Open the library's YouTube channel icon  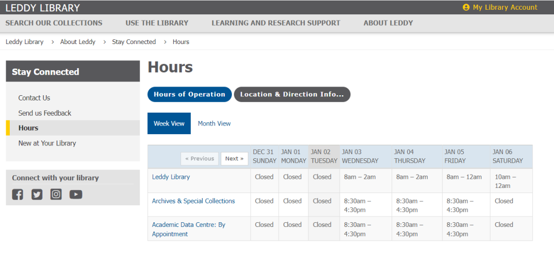[76, 195]
